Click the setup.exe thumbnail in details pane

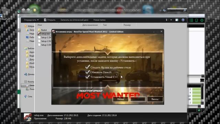(x=27, y=117)
